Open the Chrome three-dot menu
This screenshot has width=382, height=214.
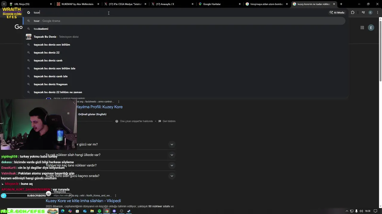click(x=378, y=12)
